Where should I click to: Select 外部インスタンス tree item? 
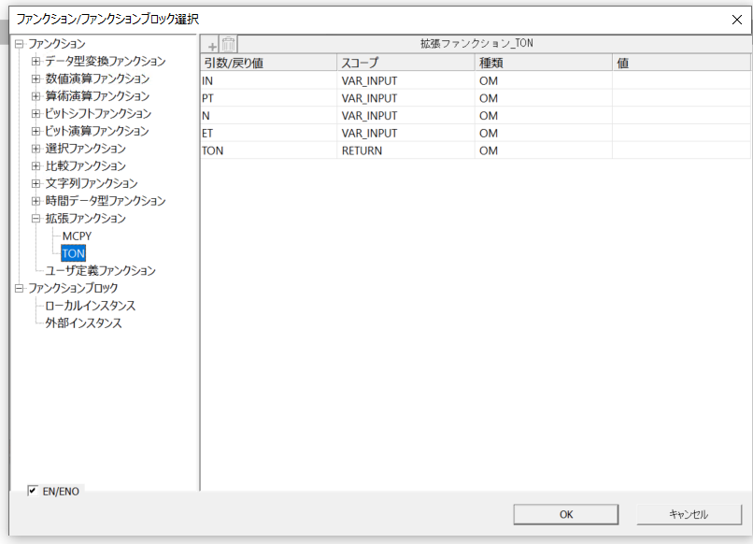click(x=84, y=323)
